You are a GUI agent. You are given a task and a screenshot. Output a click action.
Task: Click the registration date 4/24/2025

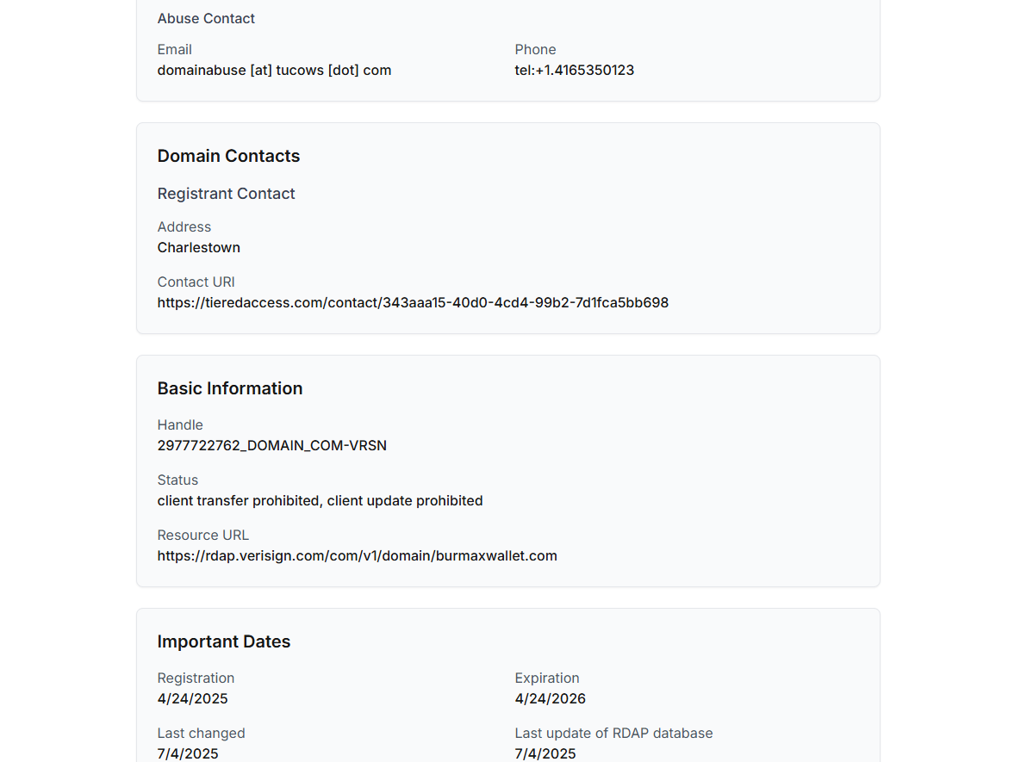(192, 699)
